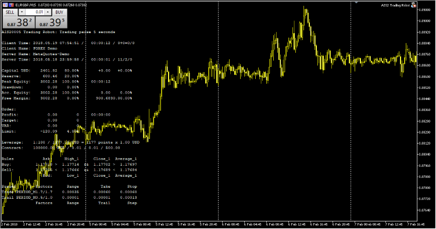Decrease trade volume with down arrow
This screenshot has width=436, height=229.
pyautogui.click(x=22, y=12)
